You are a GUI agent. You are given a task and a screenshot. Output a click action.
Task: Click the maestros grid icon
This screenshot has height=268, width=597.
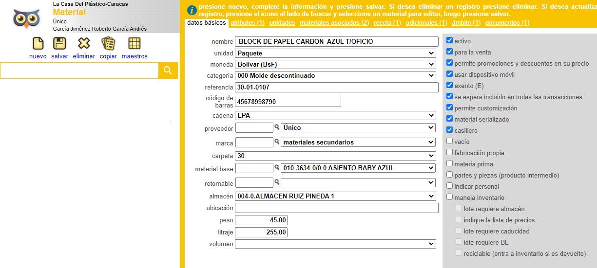[135, 43]
